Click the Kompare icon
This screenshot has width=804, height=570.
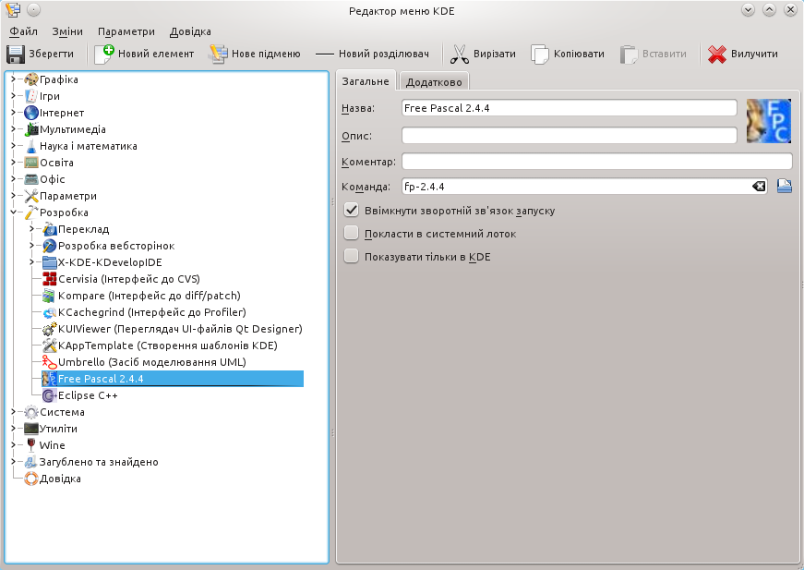click(50, 296)
